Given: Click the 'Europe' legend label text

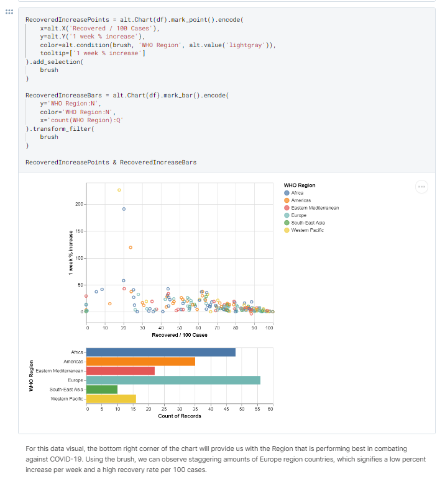Looking at the screenshot, I should click(x=299, y=215).
